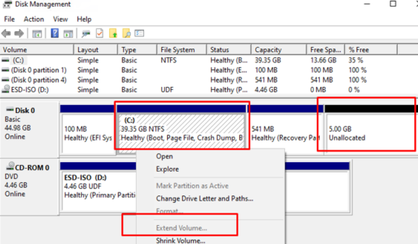This screenshot has width=418, height=244.
Task: Click the Disk 0 drive icon
Action: tap(10, 109)
